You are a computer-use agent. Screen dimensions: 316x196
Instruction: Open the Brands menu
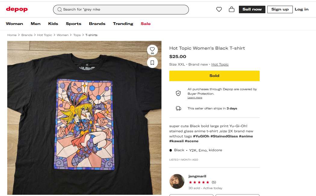[97, 24]
